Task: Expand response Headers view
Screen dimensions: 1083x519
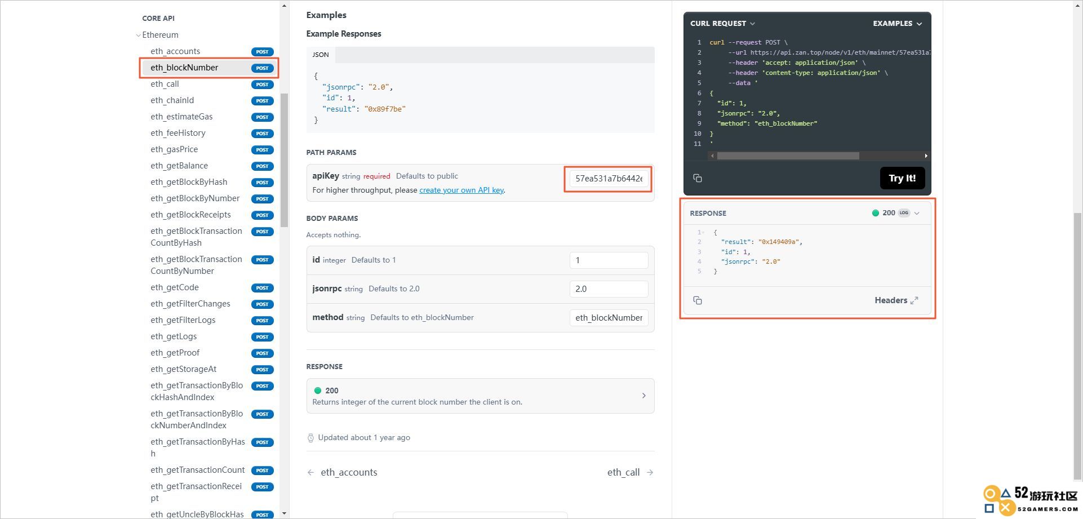Action: pyautogui.click(x=896, y=300)
